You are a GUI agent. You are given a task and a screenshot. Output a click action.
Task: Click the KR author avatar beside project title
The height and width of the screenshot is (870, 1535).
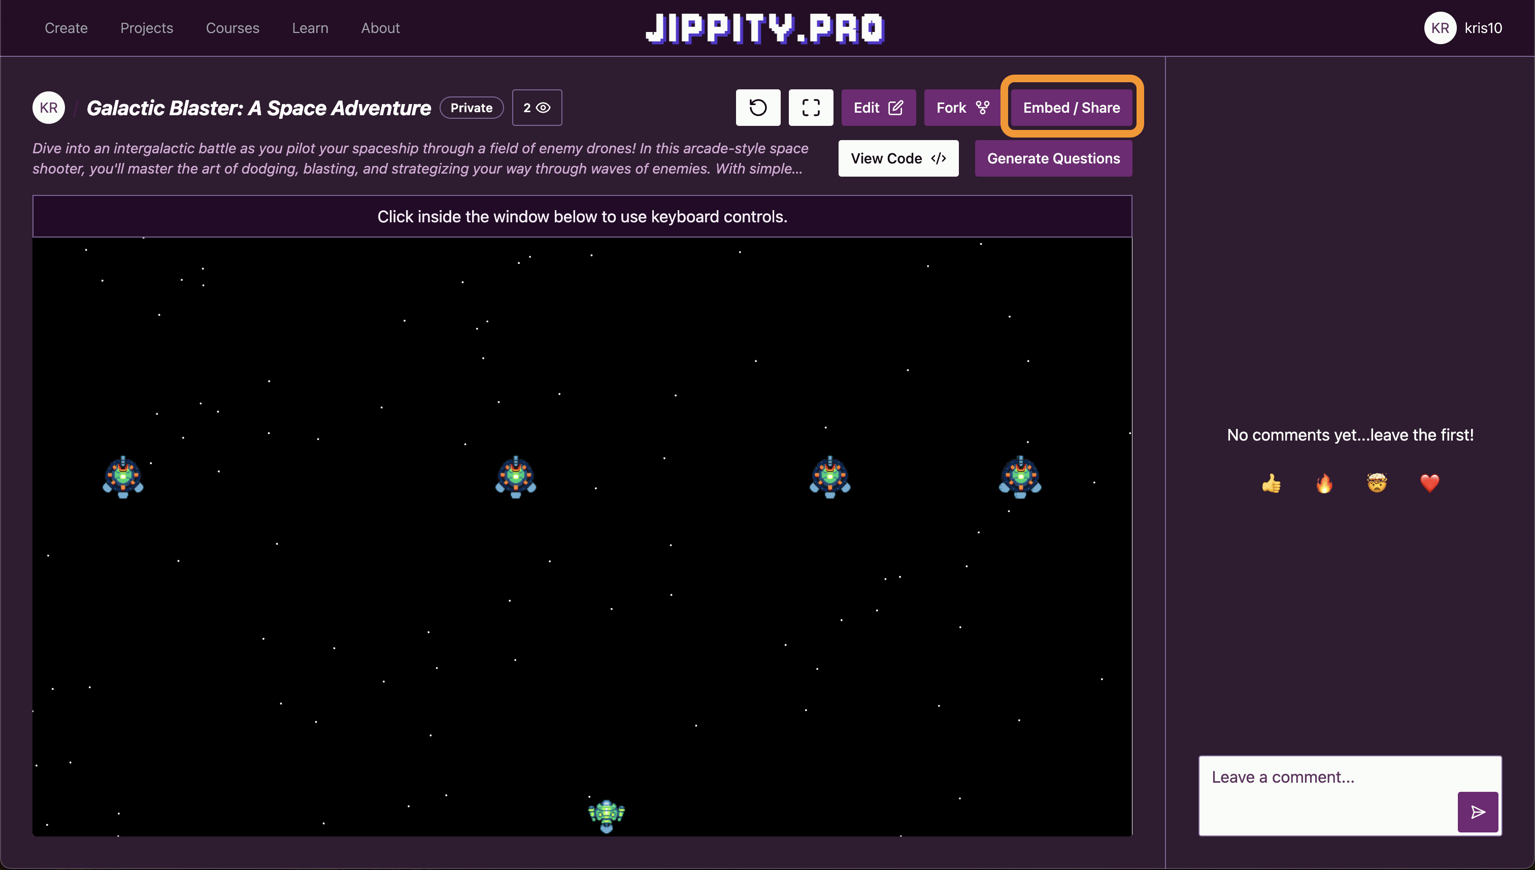pyautogui.click(x=48, y=108)
